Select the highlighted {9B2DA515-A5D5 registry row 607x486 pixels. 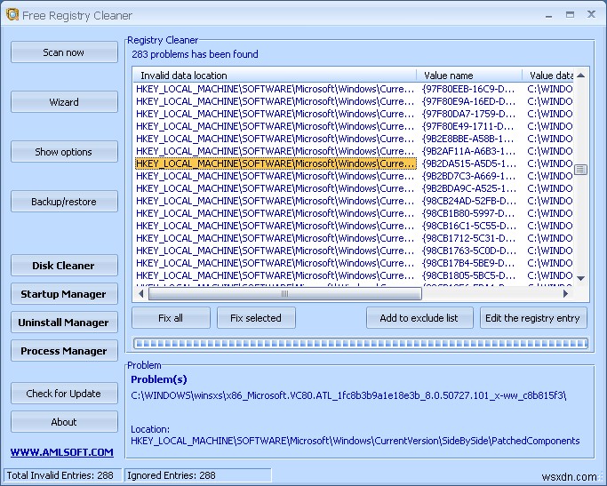click(276, 163)
